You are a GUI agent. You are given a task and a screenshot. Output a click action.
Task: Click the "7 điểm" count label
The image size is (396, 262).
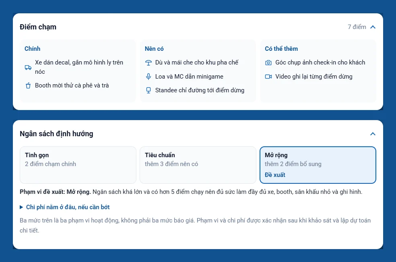pos(357,27)
